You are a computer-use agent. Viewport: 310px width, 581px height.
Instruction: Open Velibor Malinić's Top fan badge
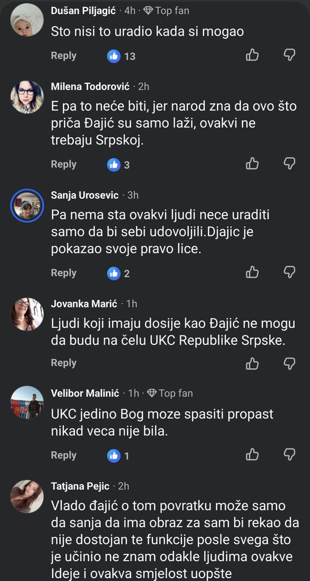click(170, 393)
